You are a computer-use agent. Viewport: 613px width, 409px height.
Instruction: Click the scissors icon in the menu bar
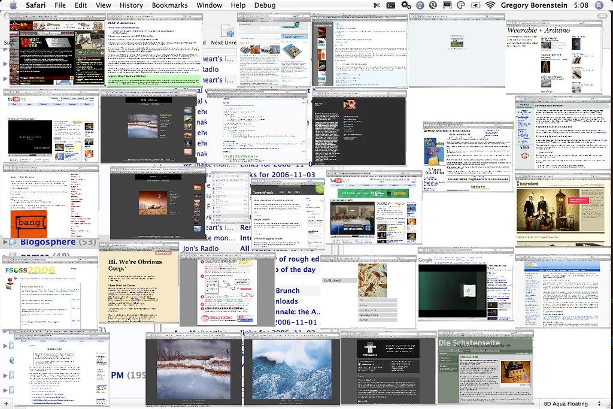[x=377, y=5]
